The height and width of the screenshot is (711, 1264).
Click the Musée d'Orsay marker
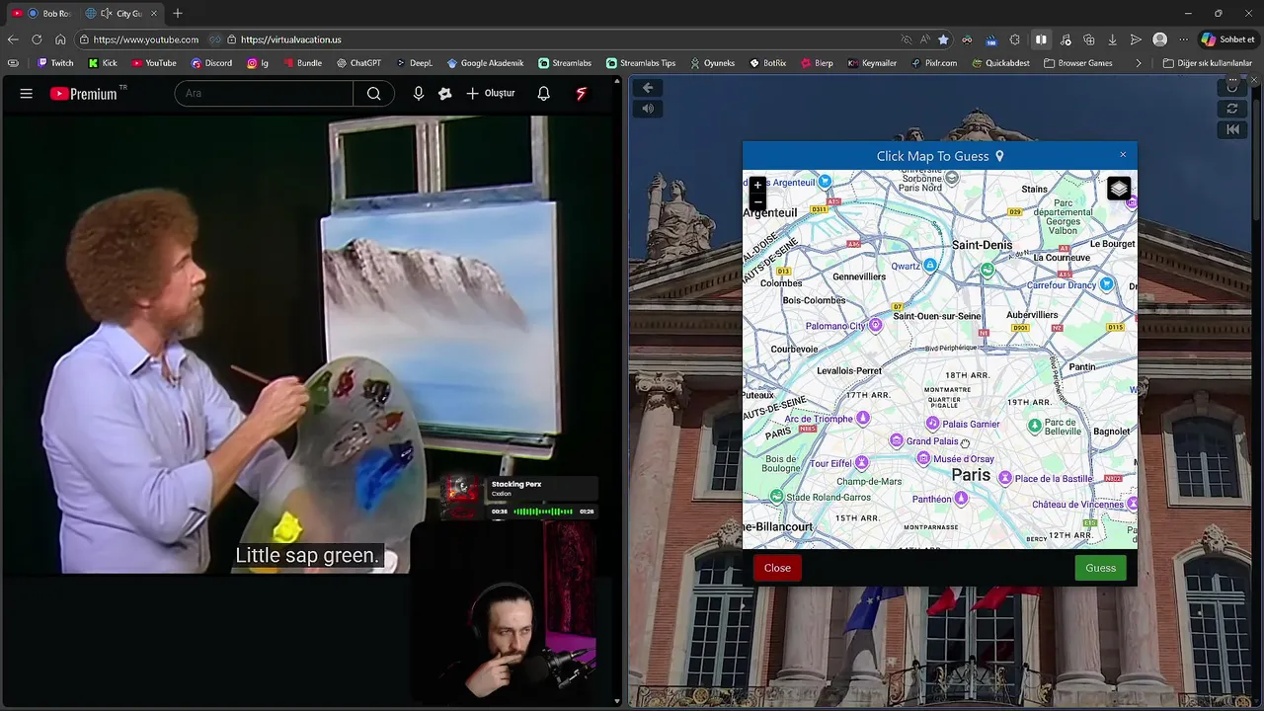923,458
